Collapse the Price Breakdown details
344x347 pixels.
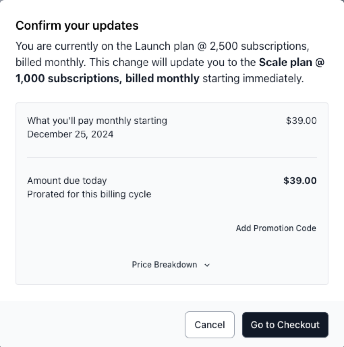(x=170, y=265)
